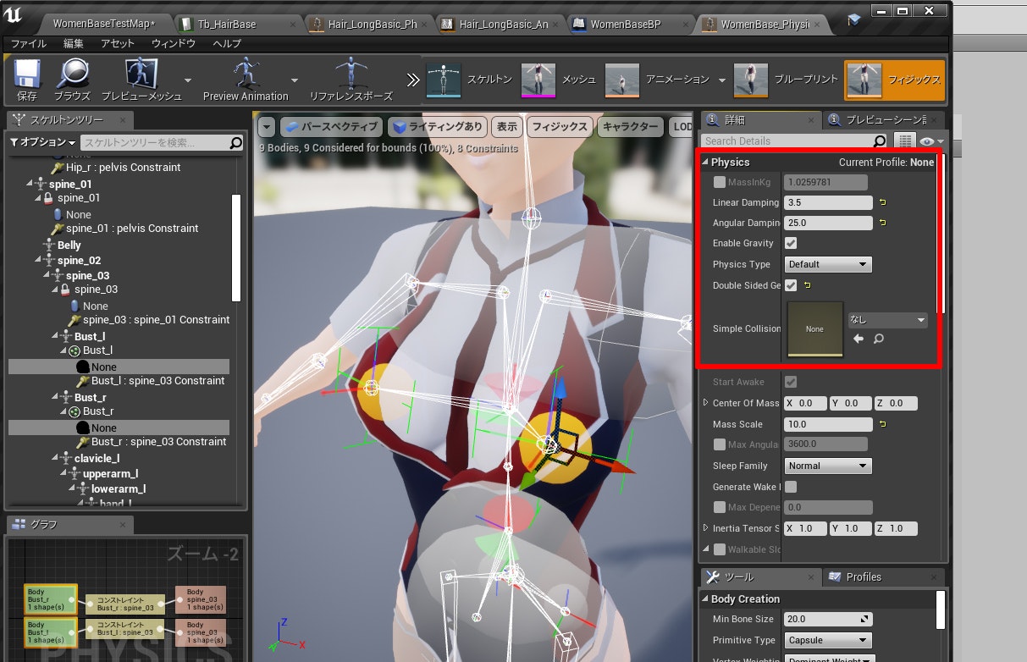Click ライティングあり view mode button
1027x662 pixels.
click(438, 127)
